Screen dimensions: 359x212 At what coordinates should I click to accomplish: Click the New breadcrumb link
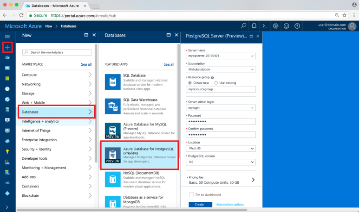49,26
